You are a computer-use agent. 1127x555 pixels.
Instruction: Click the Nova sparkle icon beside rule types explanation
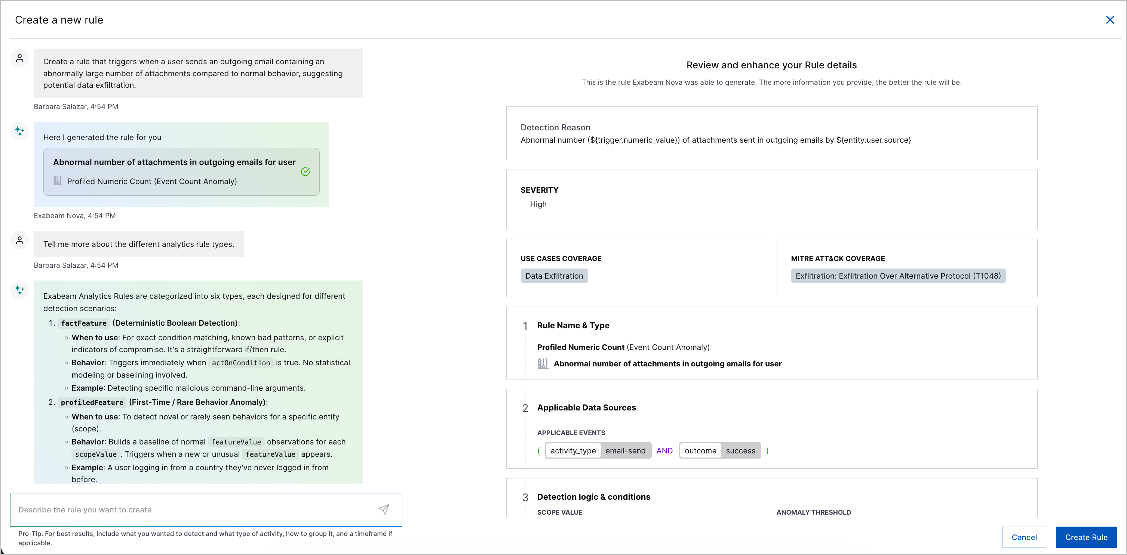[20, 289]
